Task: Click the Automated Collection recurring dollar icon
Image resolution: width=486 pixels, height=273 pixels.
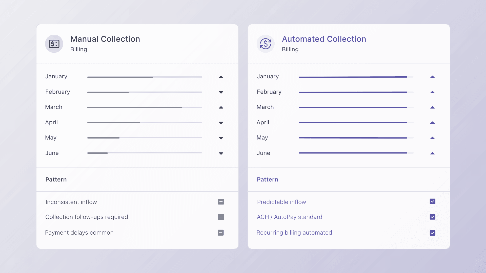Action: click(x=266, y=44)
